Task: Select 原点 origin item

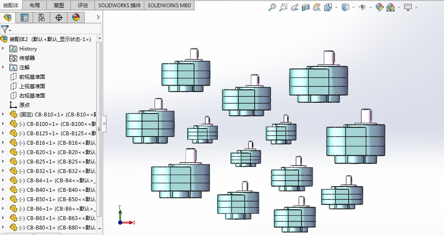Action: tap(24, 105)
